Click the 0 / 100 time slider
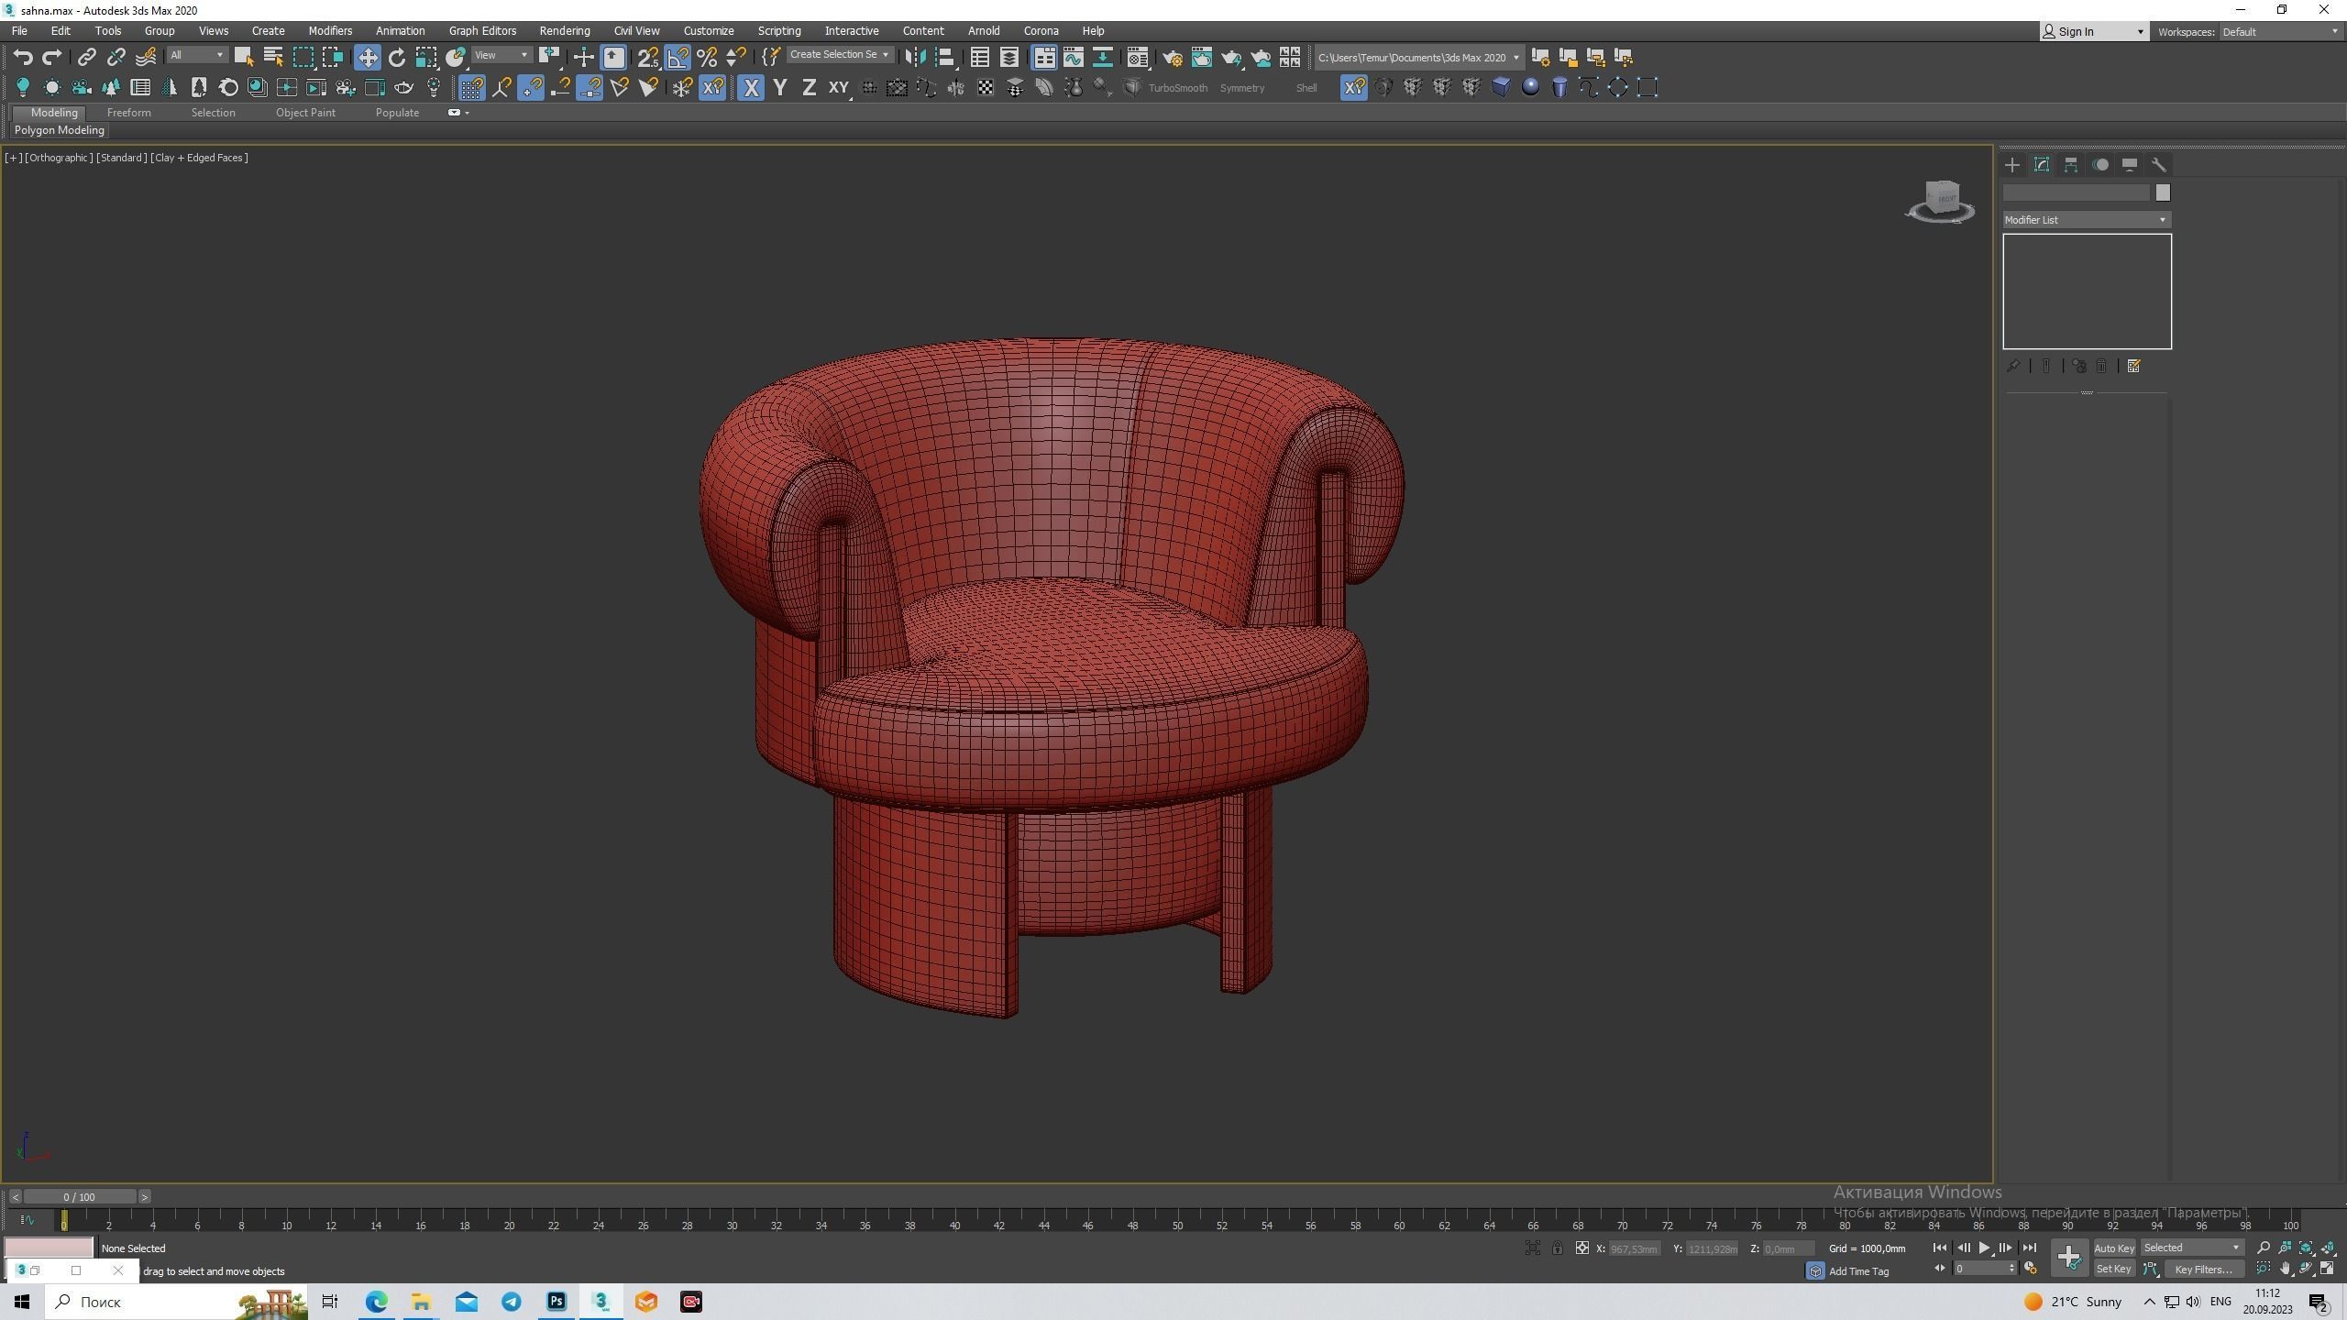 tap(80, 1197)
